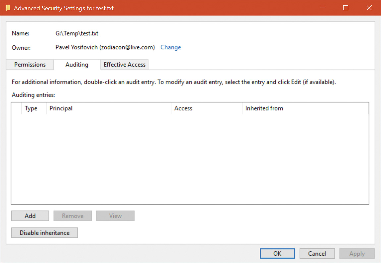Click Disable inheritance
381x263 pixels.
pos(45,233)
